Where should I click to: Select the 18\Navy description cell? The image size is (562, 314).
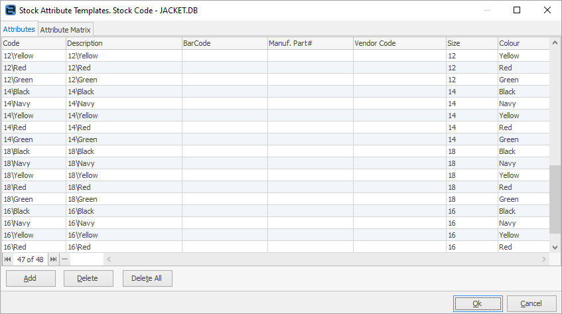pyautogui.click(x=124, y=163)
